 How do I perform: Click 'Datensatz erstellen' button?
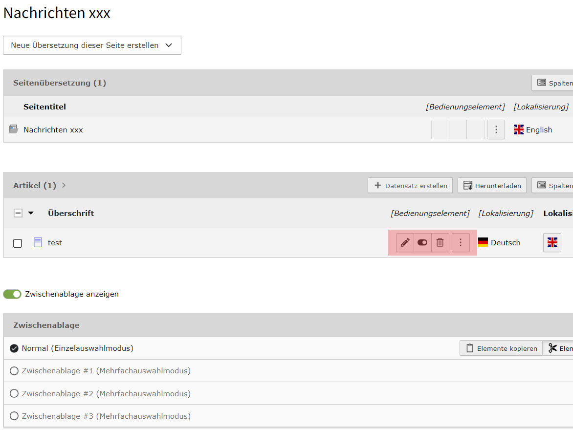pyautogui.click(x=410, y=186)
